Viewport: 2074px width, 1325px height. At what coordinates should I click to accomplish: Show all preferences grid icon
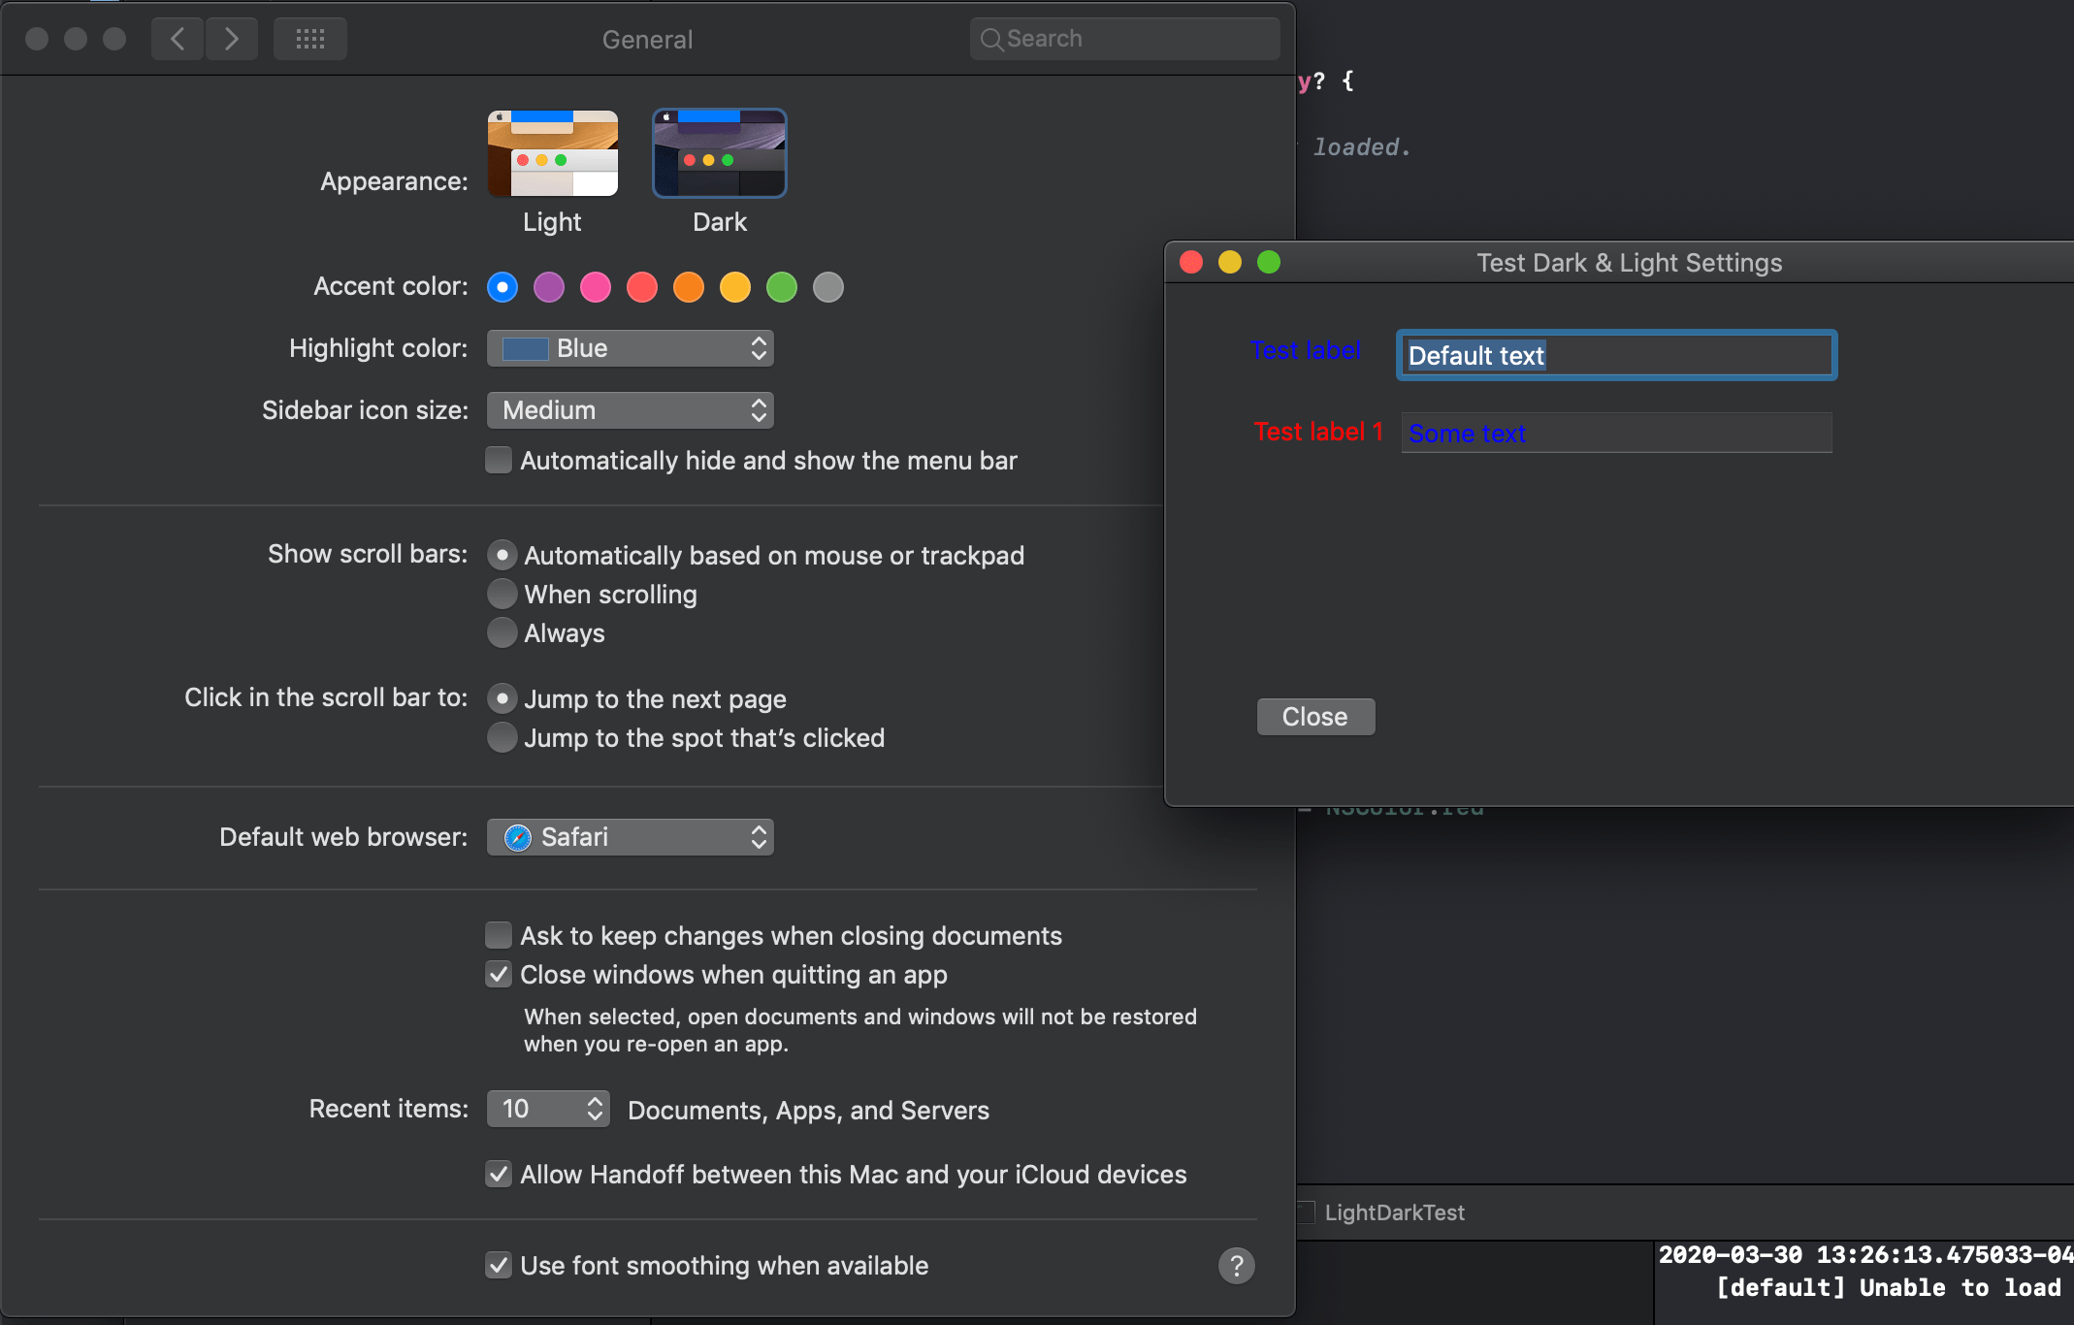(x=309, y=39)
